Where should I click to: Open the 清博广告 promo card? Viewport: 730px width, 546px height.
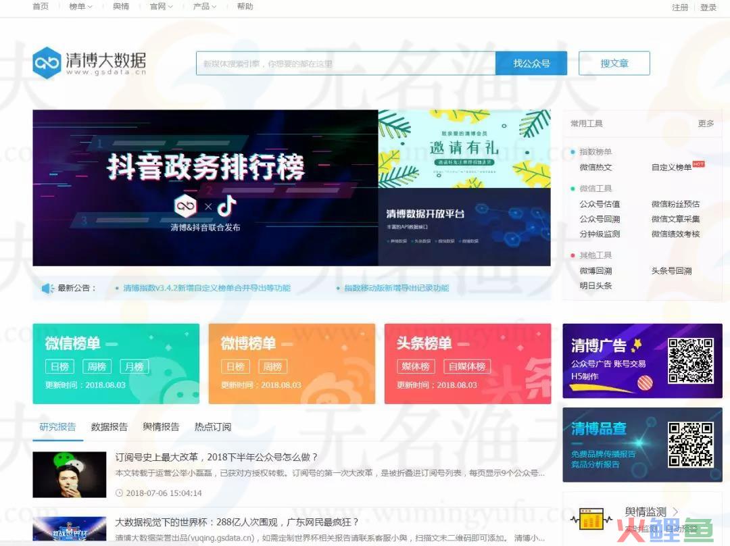pyautogui.click(x=643, y=362)
